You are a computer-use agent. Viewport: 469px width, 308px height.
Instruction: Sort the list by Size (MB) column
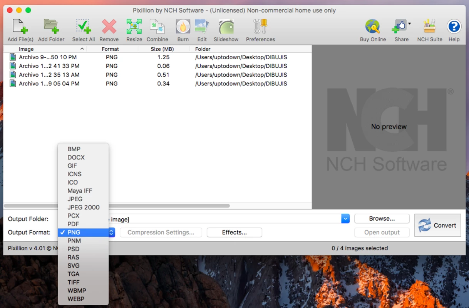tap(164, 49)
